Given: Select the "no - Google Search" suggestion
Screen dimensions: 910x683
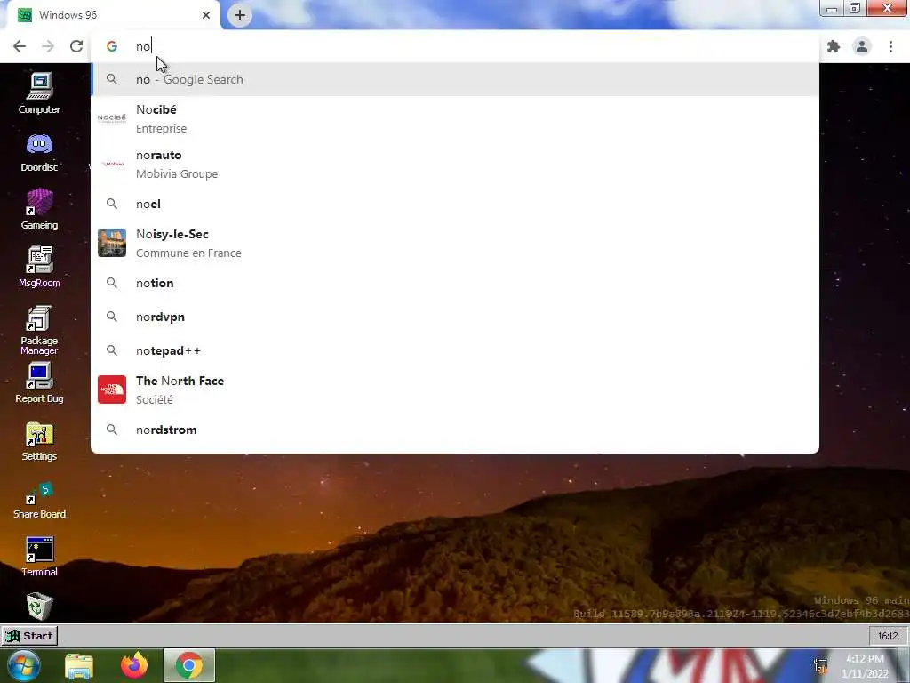Looking at the screenshot, I should click(x=455, y=79).
